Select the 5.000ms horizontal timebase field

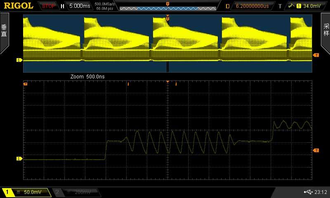79,6
